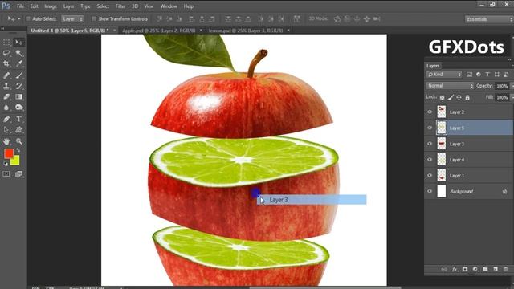Select the Crop tool

(6, 63)
